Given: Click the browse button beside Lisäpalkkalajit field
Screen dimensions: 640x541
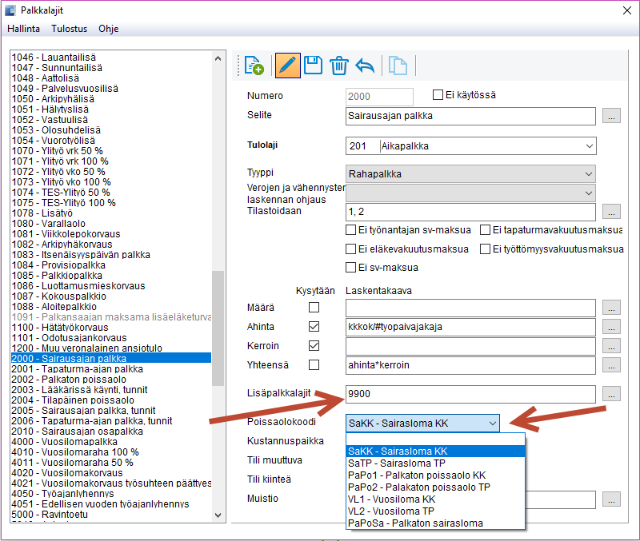Looking at the screenshot, I should pos(612,394).
